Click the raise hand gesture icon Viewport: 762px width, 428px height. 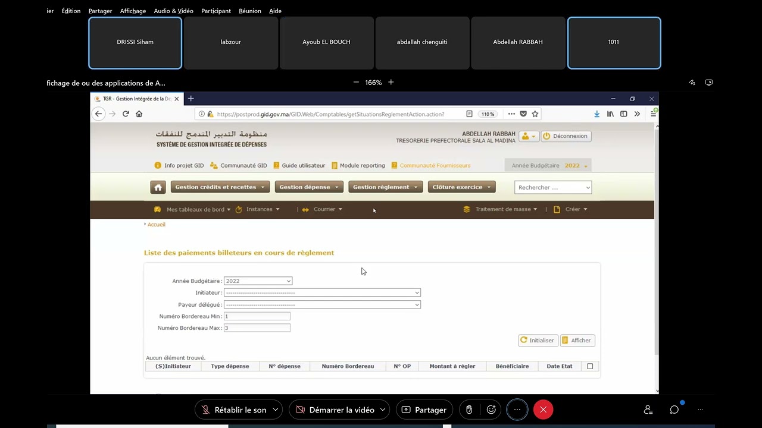[x=469, y=410]
